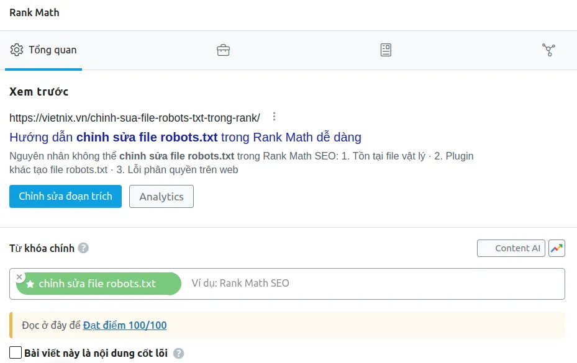
Task: Click the help icon beside Từ khóa chính
Action: coord(83,248)
